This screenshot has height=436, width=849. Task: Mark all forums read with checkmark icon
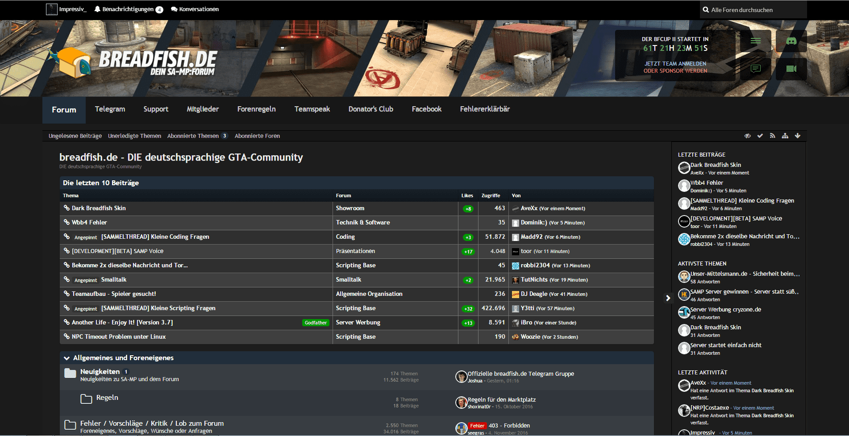click(760, 136)
